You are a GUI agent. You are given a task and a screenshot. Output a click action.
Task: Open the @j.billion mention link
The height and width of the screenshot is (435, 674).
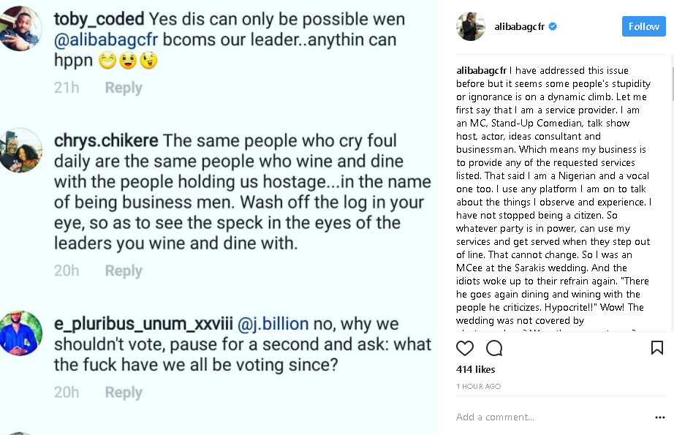pos(273,324)
